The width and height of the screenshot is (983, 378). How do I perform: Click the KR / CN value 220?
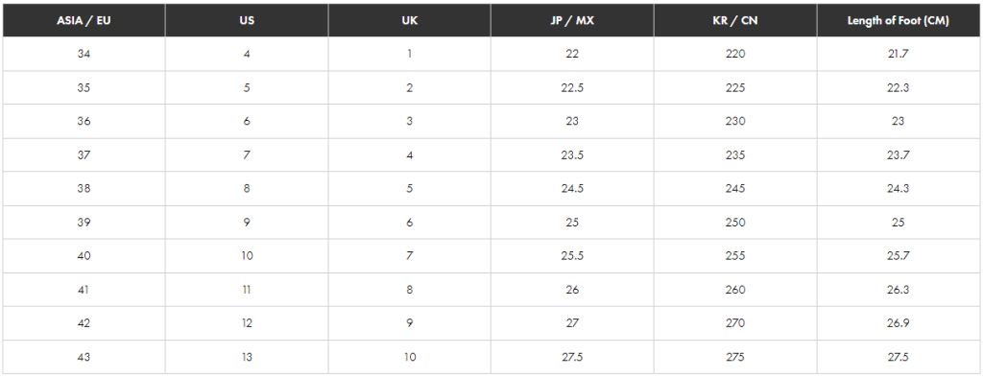click(735, 54)
